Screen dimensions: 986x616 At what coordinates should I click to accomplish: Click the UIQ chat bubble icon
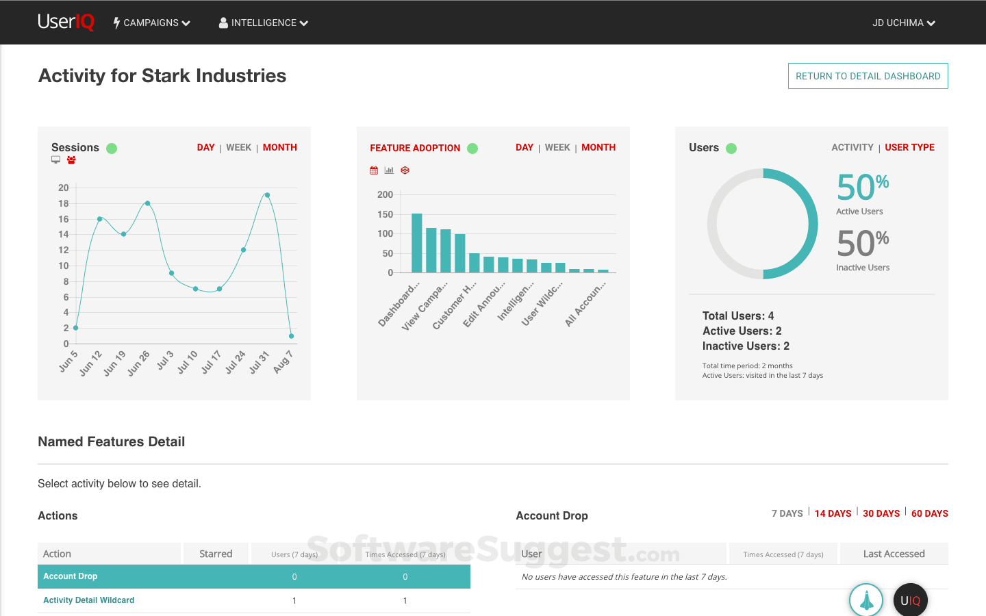(x=909, y=600)
